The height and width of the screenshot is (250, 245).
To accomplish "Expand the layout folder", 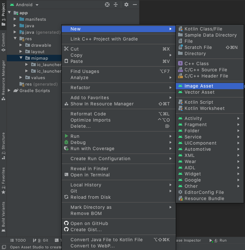I will [21, 52].
